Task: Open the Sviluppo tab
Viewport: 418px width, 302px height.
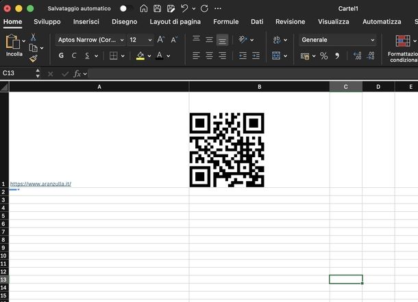Action: tap(47, 22)
